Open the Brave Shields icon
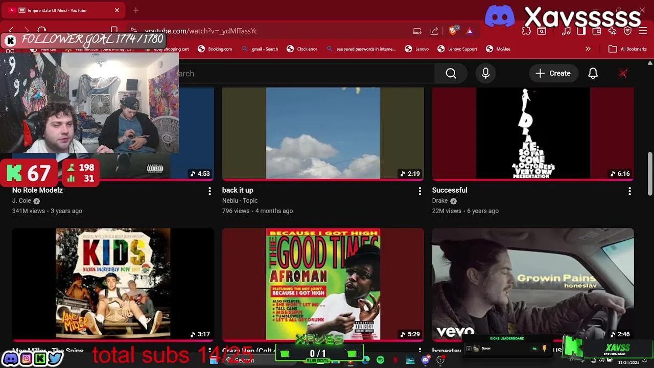654x368 pixels. pyautogui.click(x=453, y=31)
